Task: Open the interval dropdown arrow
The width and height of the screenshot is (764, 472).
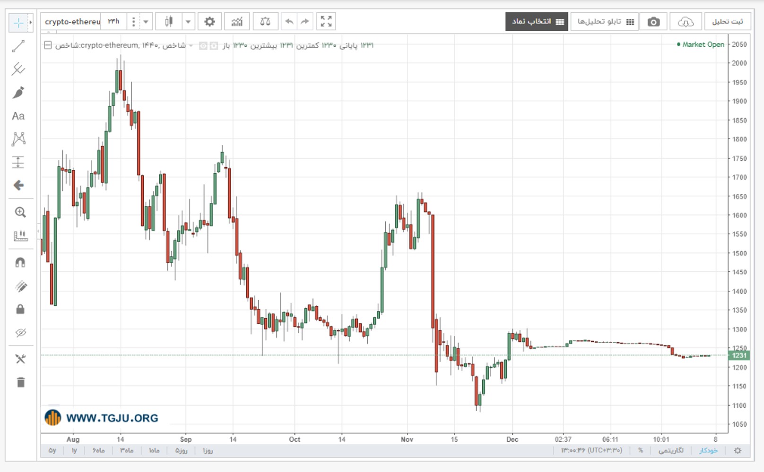Action: [x=146, y=22]
